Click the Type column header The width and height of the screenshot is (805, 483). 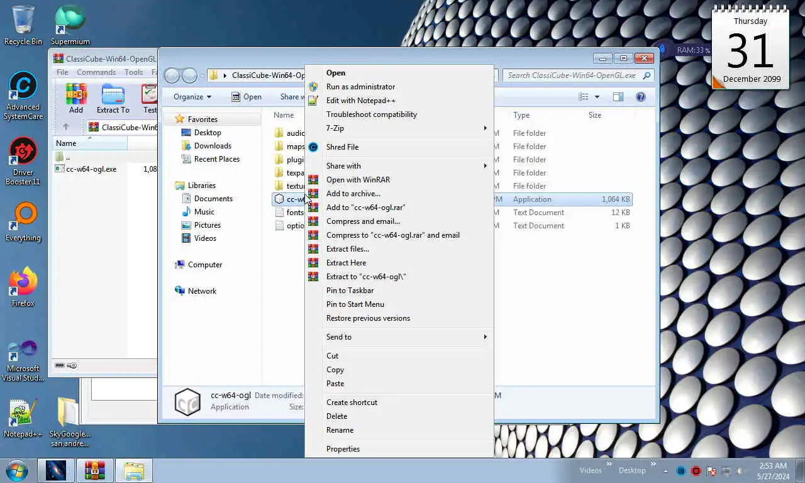pos(521,115)
